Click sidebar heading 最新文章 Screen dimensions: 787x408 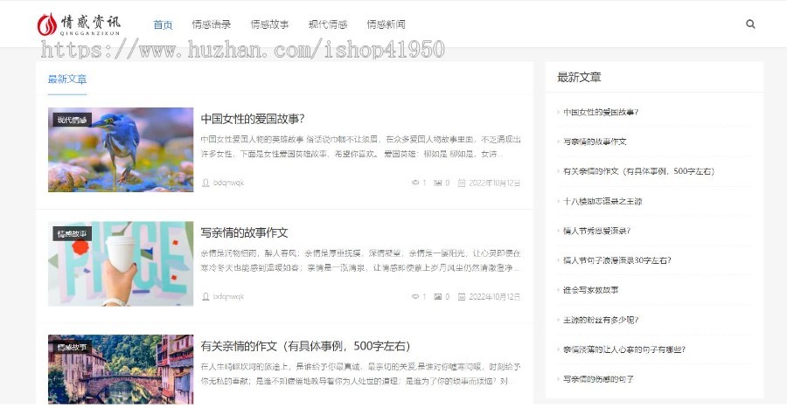[579, 77]
